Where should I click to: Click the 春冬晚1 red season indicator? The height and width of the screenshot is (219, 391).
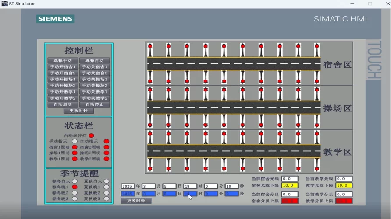(75, 187)
